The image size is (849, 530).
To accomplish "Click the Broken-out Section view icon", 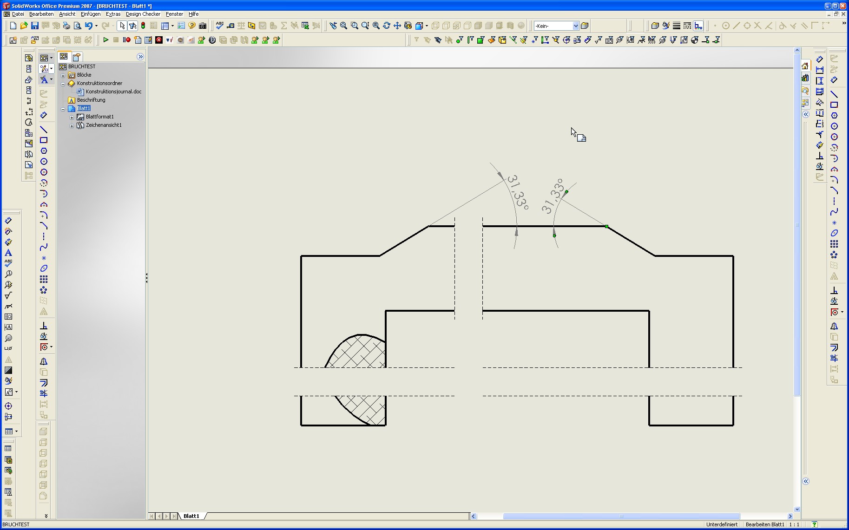I will (29, 144).
